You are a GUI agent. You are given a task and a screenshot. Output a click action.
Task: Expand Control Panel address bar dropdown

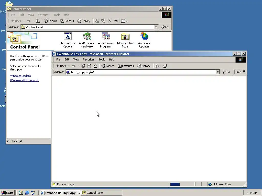[156, 27]
